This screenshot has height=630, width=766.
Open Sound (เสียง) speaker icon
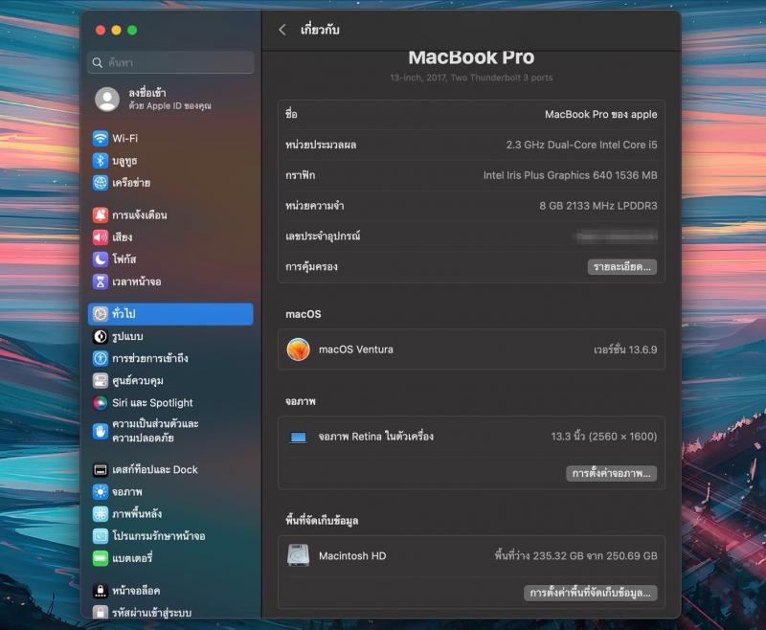coord(101,237)
